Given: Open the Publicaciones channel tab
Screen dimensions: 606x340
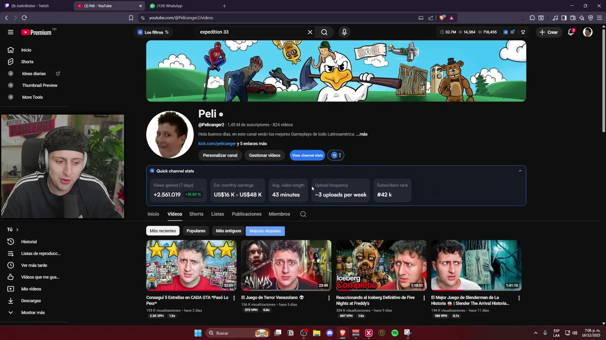Looking at the screenshot, I should point(247,214).
